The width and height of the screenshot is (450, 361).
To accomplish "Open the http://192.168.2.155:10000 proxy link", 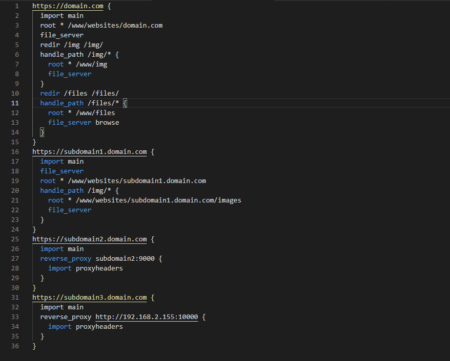I will pyautogui.click(x=146, y=317).
